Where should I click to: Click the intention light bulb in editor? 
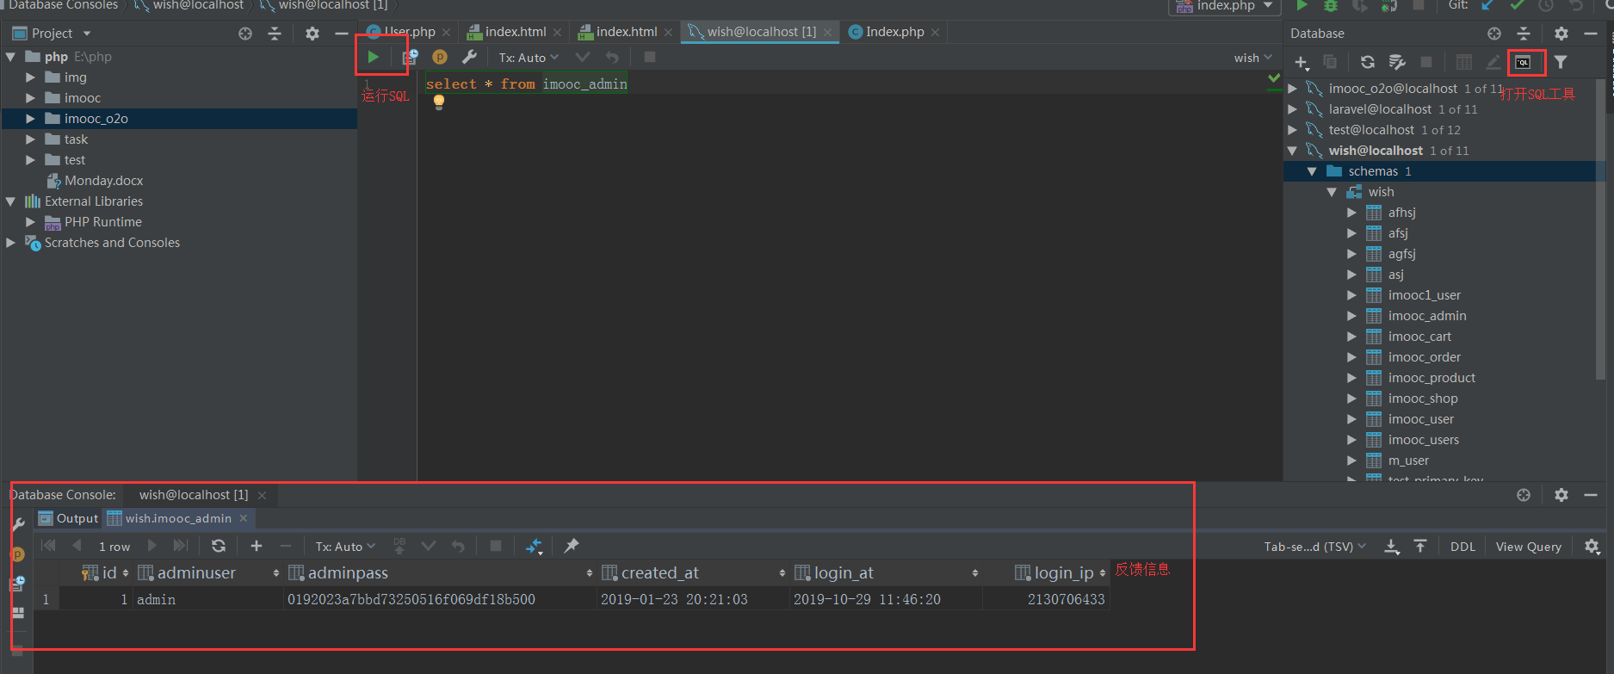click(439, 102)
